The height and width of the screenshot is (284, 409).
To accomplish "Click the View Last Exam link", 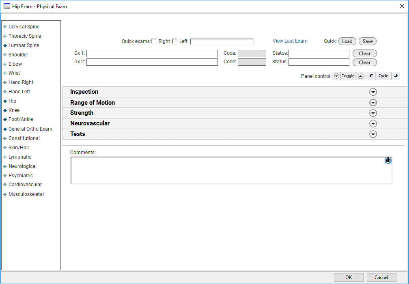I will (x=290, y=41).
